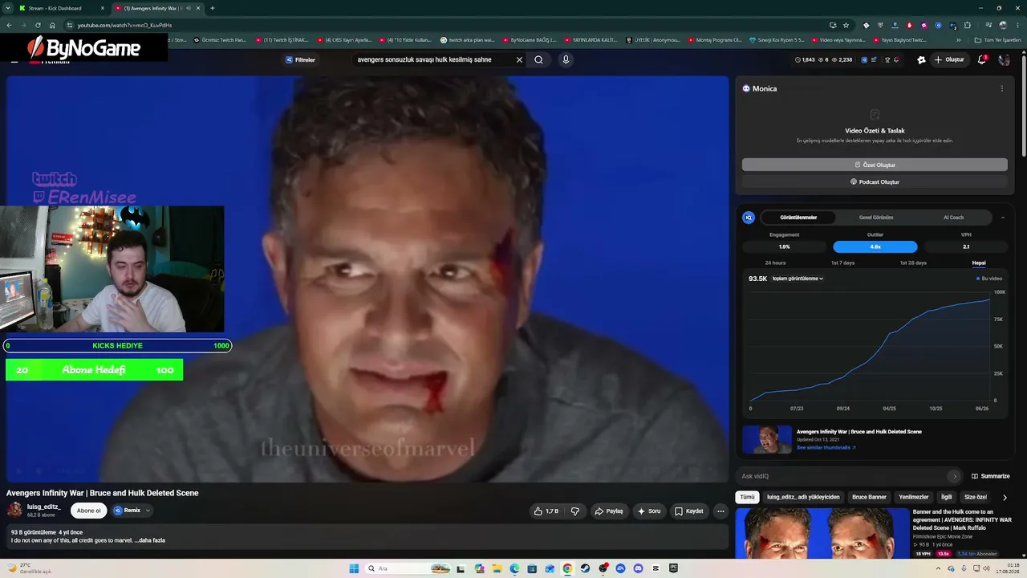Open the YouTube account avatar menu
The image size is (1027, 578).
(1004, 59)
